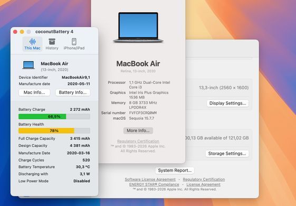Open the License Agreement link beside ENERGY STAR
The height and width of the screenshot is (206, 296).
[x=203, y=184]
